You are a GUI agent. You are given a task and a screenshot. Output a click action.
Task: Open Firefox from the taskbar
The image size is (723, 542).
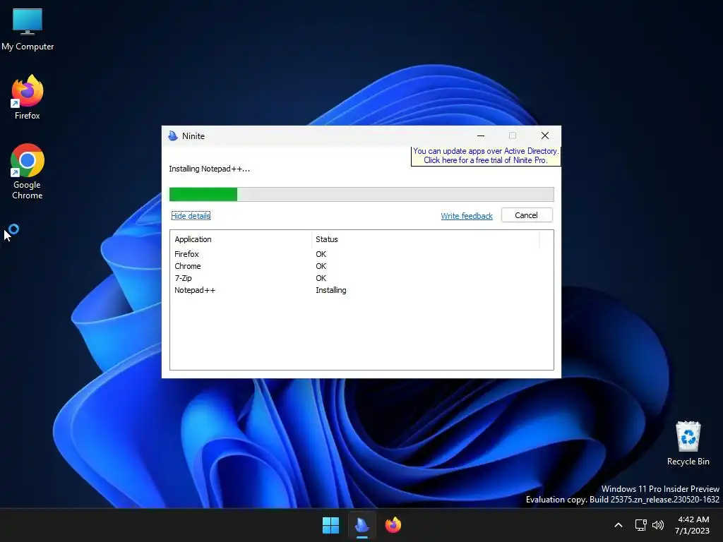(393, 525)
